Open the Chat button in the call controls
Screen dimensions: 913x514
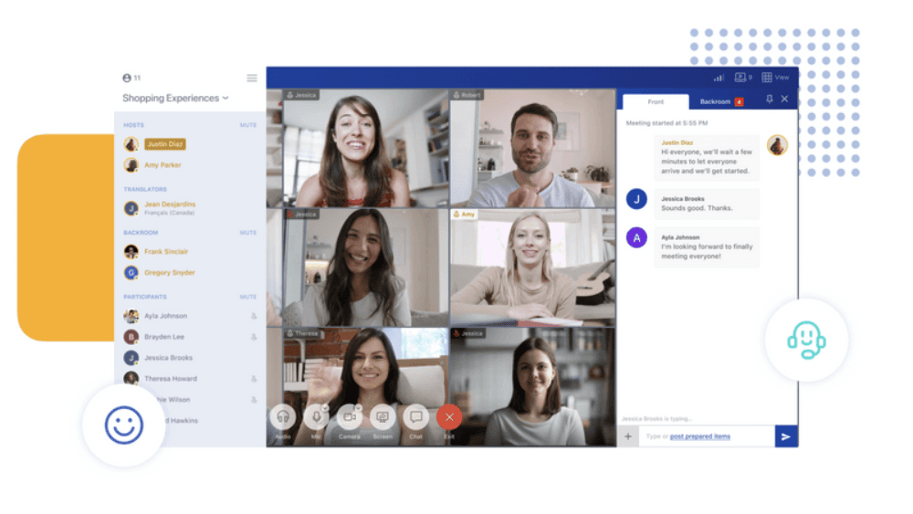[415, 417]
